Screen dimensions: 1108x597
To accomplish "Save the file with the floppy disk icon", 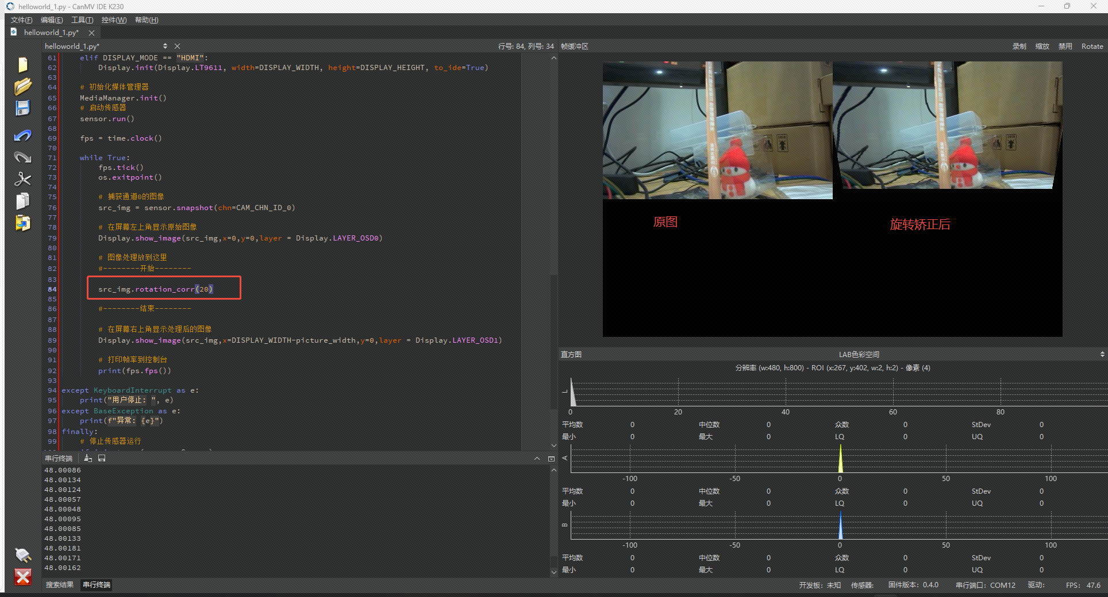I will [x=22, y=108].
